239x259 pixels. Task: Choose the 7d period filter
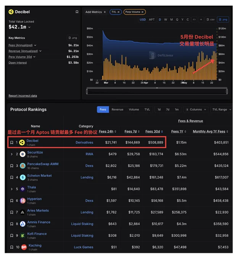168,109
